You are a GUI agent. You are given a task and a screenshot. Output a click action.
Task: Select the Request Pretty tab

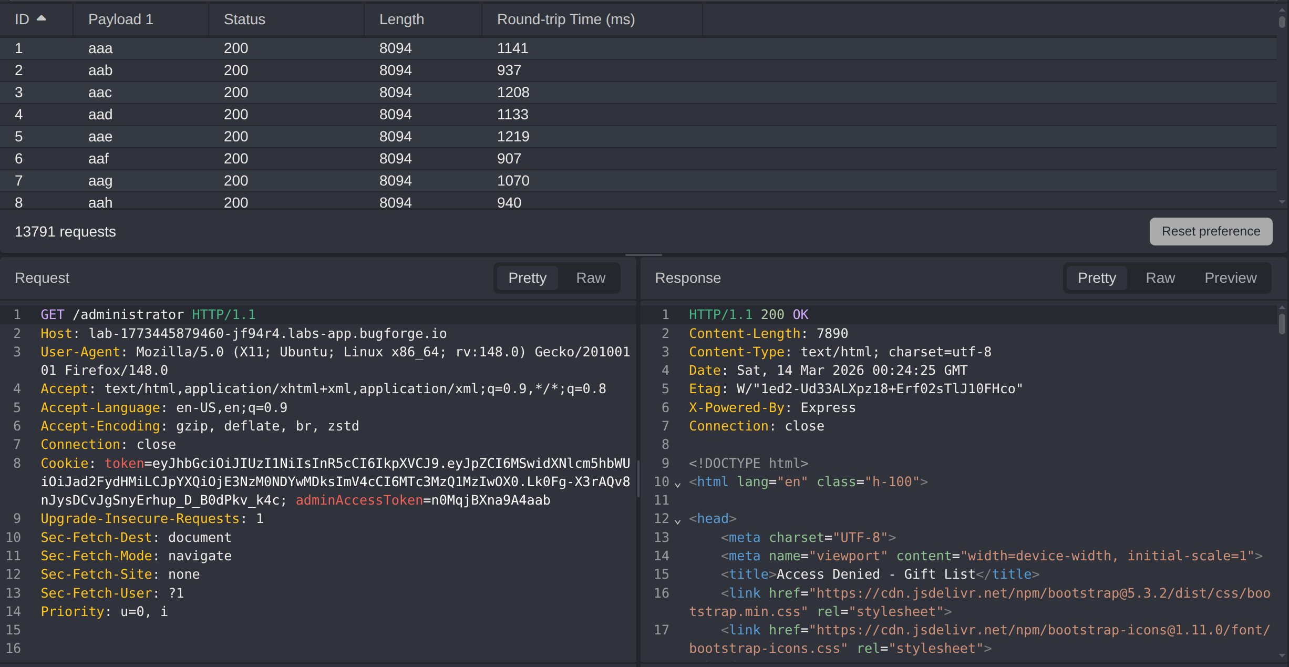527,278
